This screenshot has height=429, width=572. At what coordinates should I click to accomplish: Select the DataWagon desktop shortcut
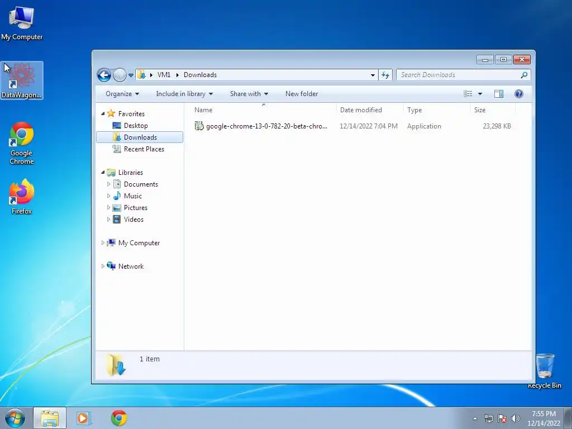(x=22, y=80)
